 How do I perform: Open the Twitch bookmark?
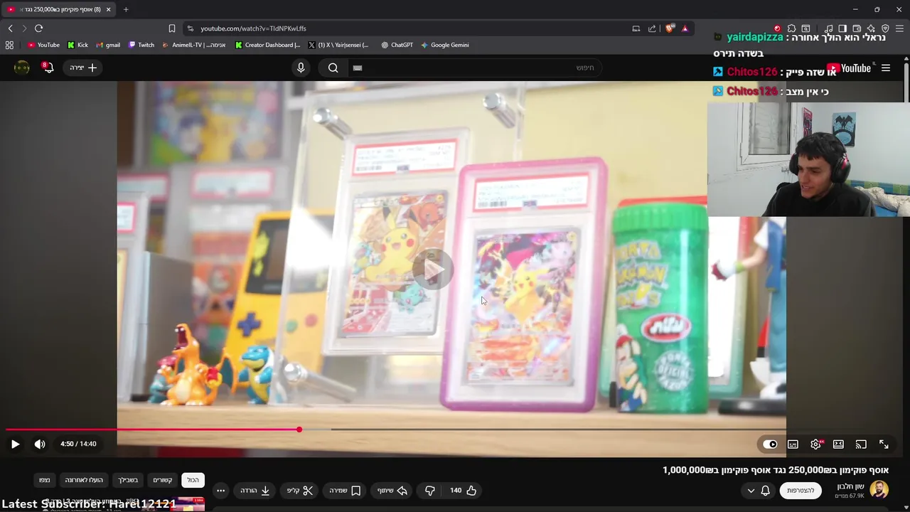tap(141, 45)
